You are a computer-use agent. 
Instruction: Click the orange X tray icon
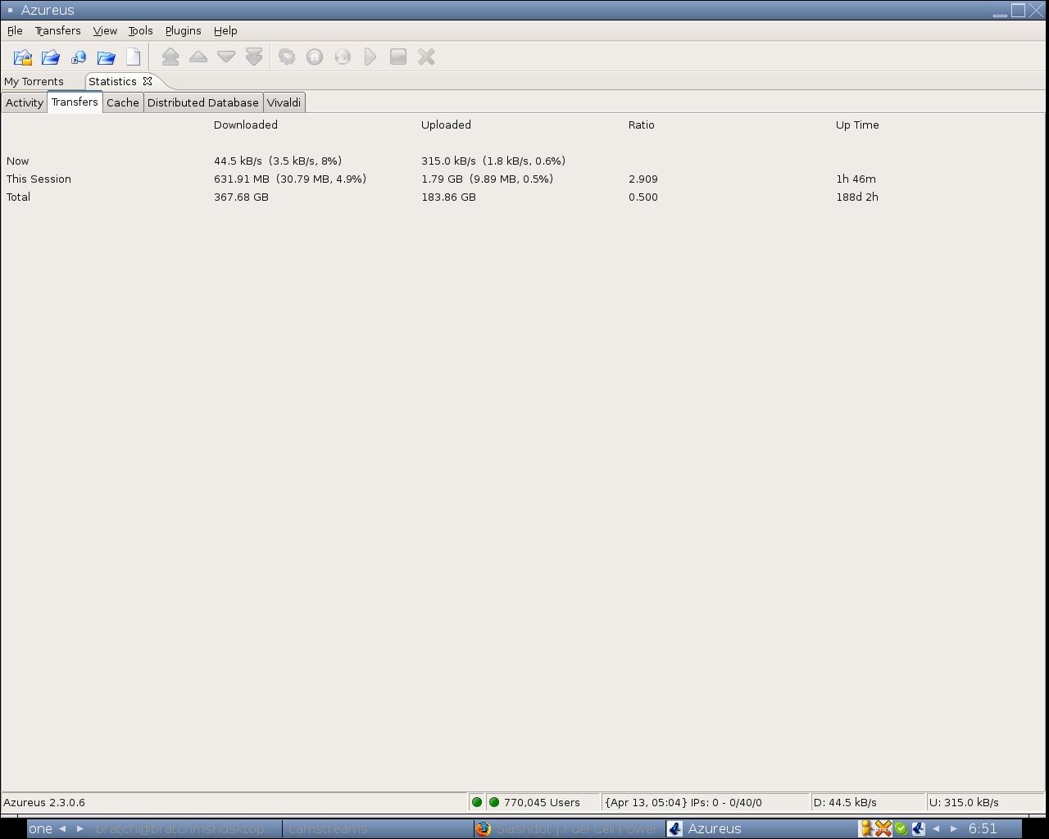tap(883, 828)
